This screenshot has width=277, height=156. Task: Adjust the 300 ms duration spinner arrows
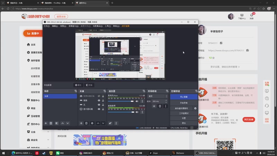[x=166, y=101]
